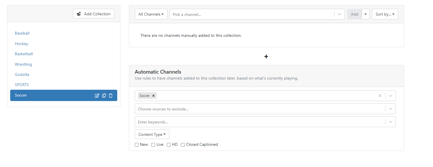Clear all selected sources in Soccer field
This screenshot has height=167, width=433.
380,96
